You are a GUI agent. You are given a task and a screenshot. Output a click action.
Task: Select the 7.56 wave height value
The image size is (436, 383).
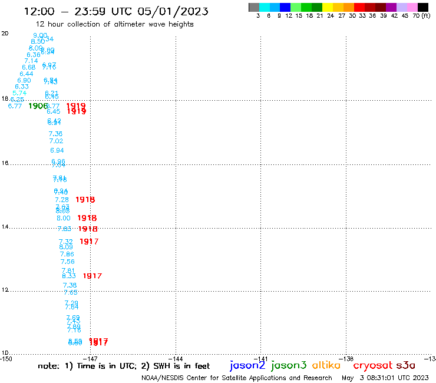coord(68,262)
